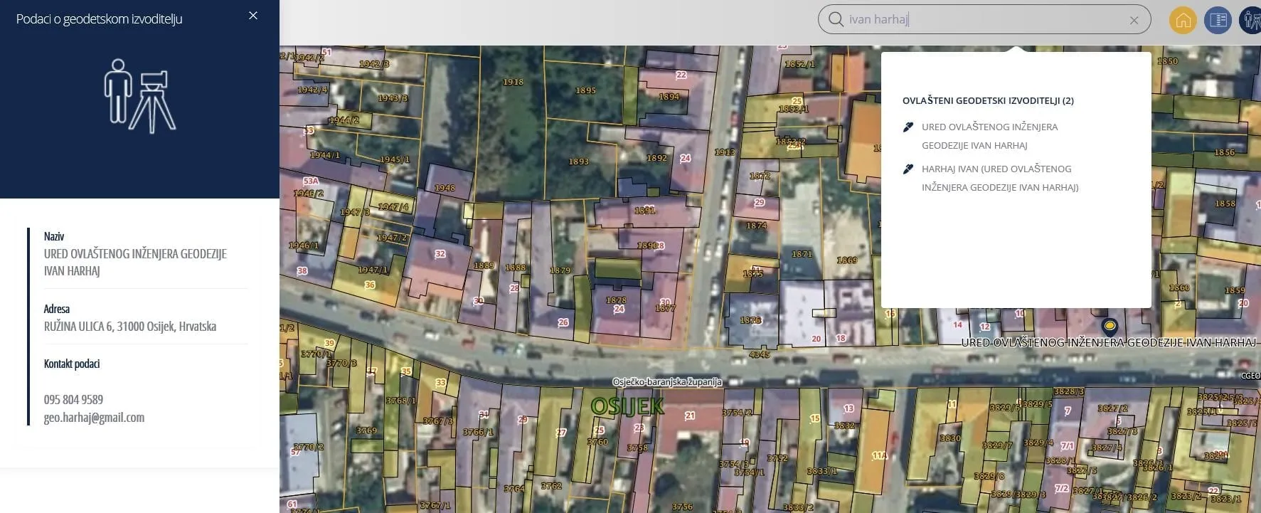
Task: Focus the search field containing 'ivan harhaj'
Action: coord(981,20)
